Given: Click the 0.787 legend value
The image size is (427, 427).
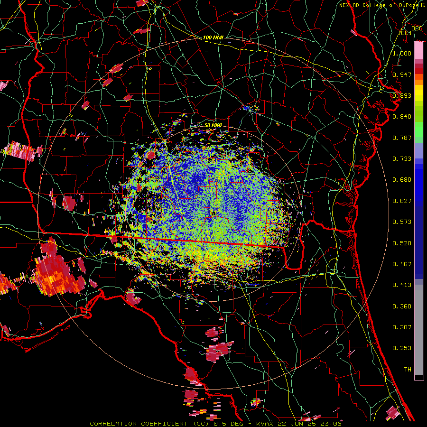Looking at the screenshot, I should (402, 138).
